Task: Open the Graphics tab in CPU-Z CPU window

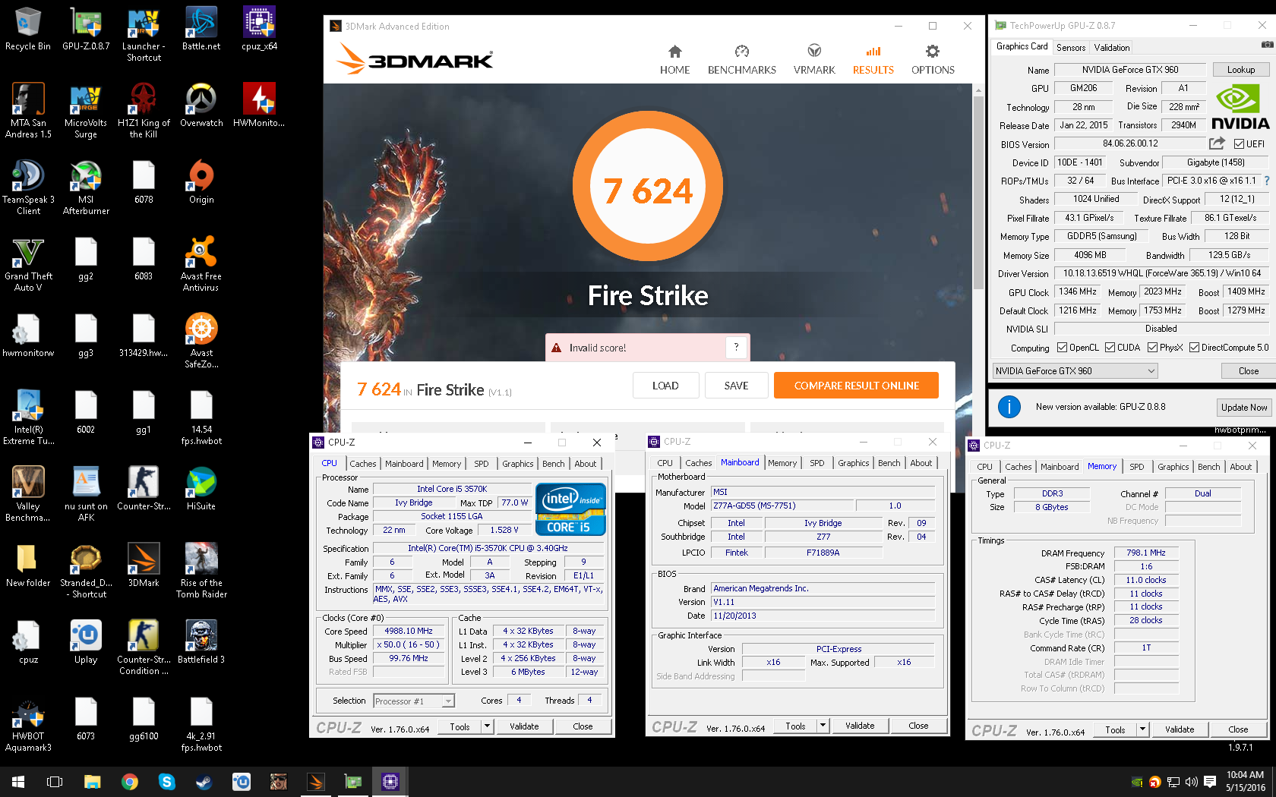Action: click(x=518, y=464)
